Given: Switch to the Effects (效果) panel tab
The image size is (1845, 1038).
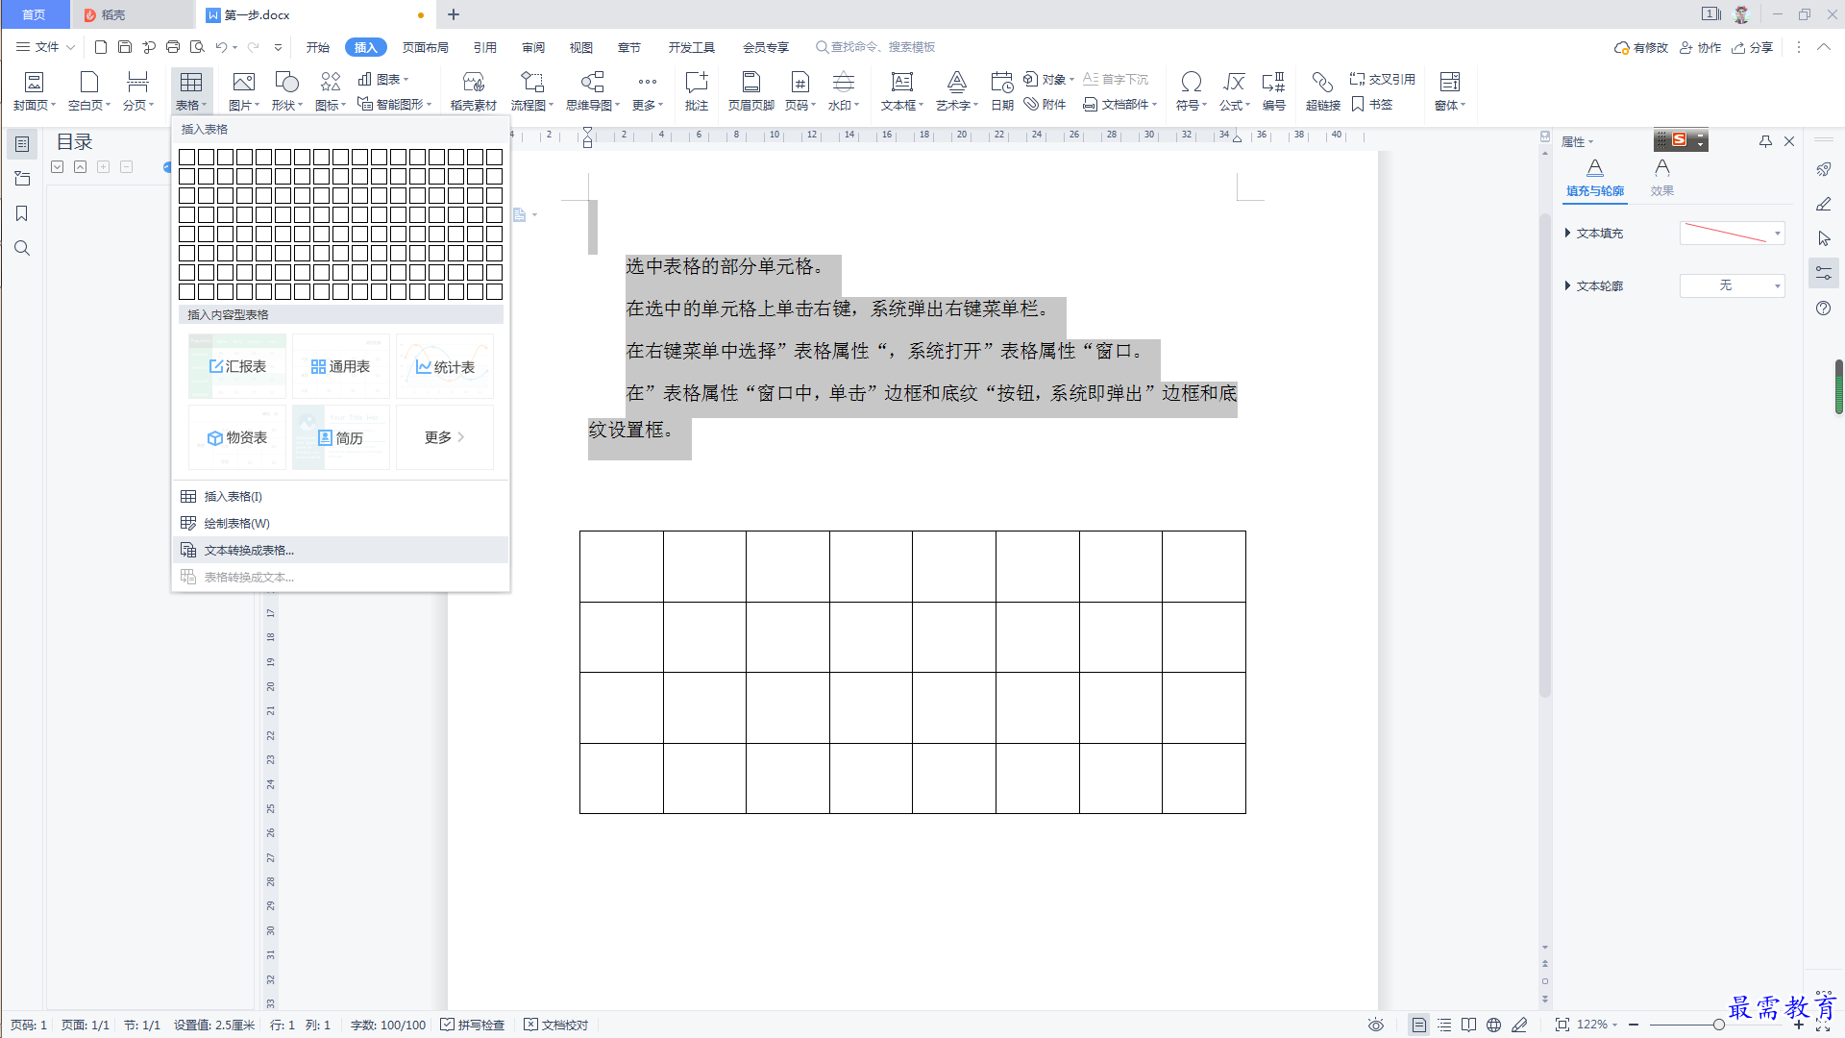Looking at the screenshot, I should point(1662,178).
